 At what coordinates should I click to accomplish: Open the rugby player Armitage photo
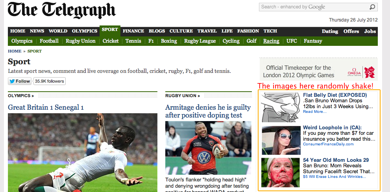[x=208, y=148]
